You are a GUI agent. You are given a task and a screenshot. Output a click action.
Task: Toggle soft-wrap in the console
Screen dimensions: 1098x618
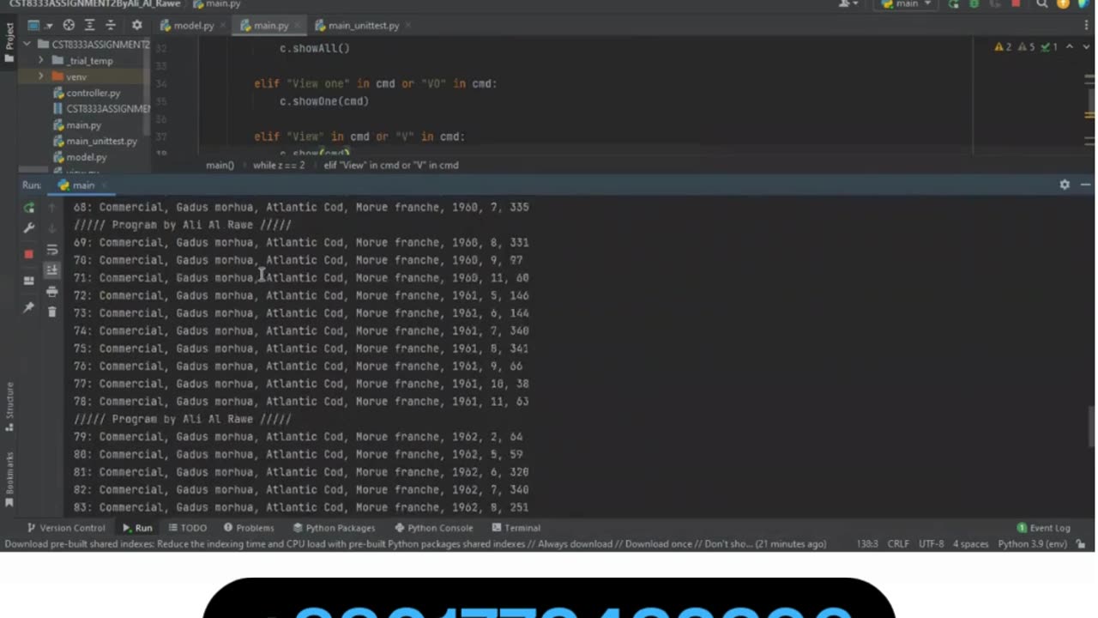click(x=52, y=250)
